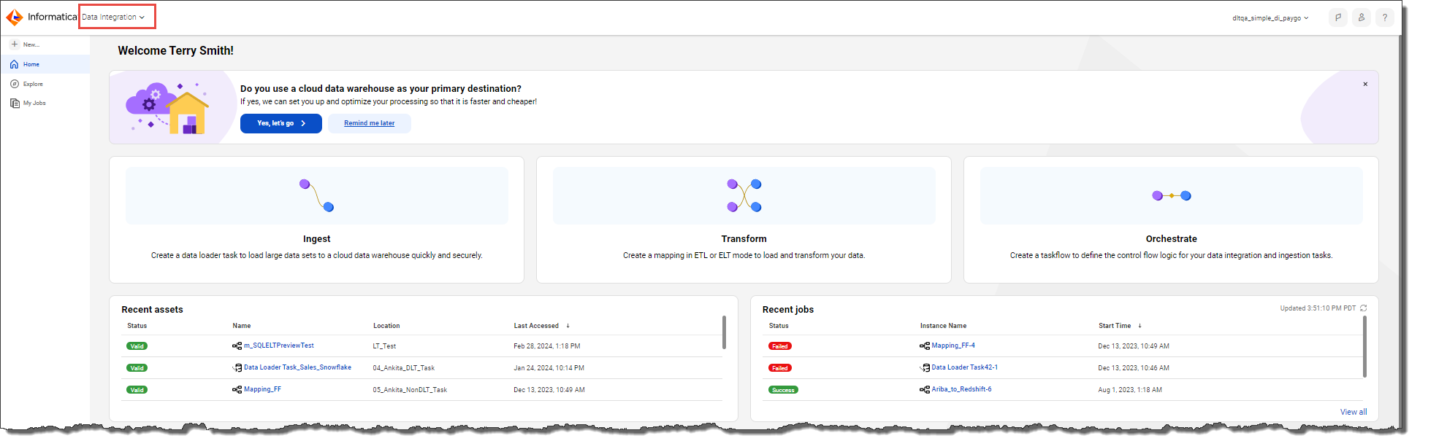Image resolution: width=1447 pixels, height=441 pixels.
Task: Click the icon beside Mapping_FF-4 job
Action: [925, 346]
